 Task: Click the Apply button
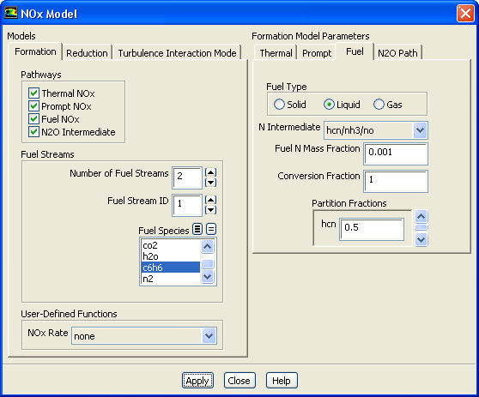pos(197,381)
